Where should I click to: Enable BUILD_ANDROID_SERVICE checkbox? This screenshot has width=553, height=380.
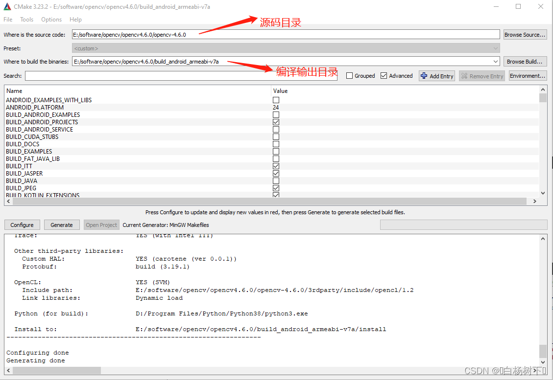pyautogui.click(x=276, y=130)
